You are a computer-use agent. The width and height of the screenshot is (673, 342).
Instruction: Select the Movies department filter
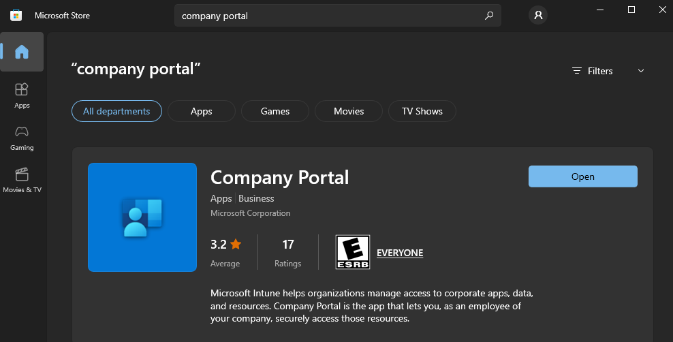pos(349,111)
